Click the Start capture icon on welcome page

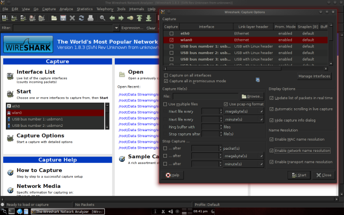(10, 94)
